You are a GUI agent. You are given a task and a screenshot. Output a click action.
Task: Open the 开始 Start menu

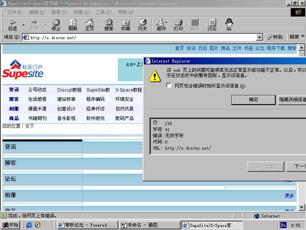point(11,225)
